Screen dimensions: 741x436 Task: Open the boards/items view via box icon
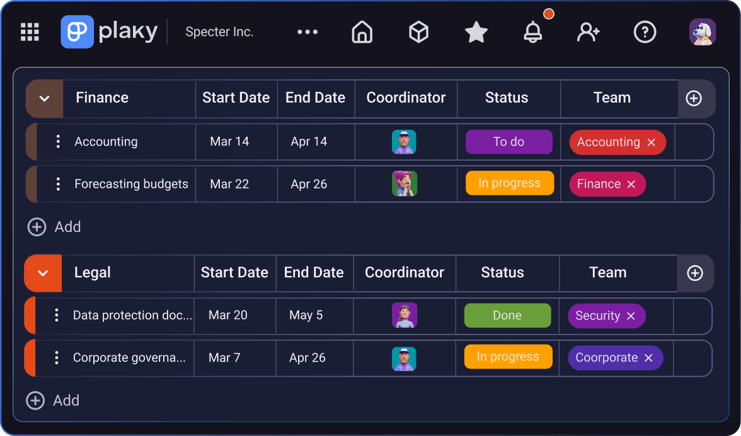[x=418, y=32]
